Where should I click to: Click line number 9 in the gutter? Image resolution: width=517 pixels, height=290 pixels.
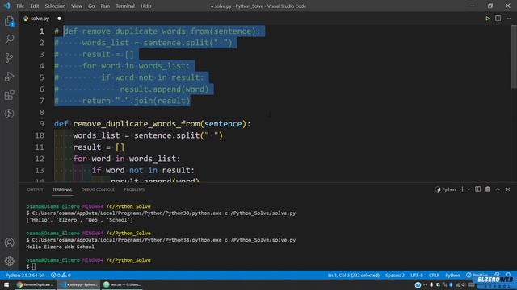tap(41, 124)
